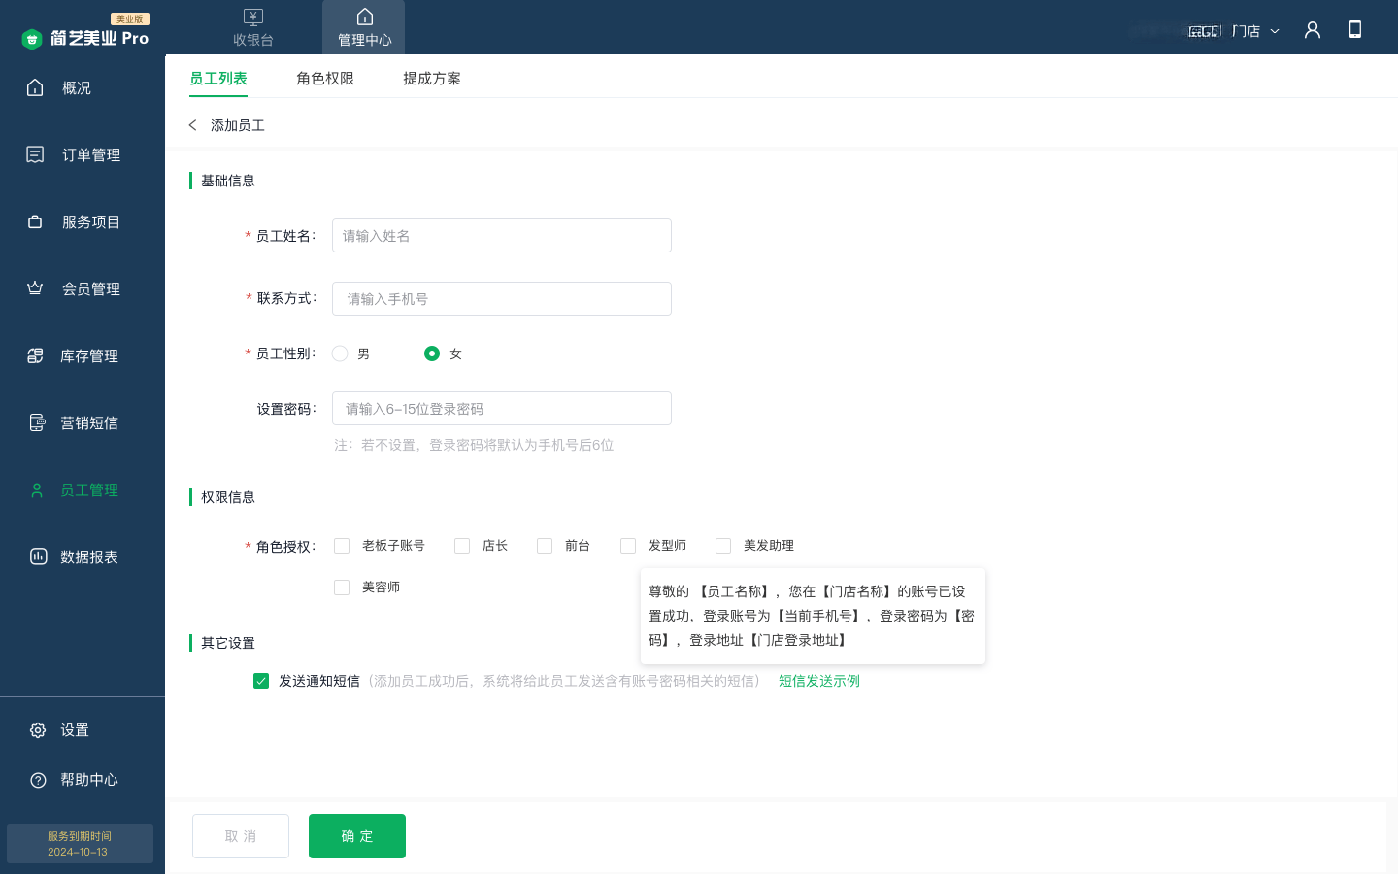Click the 订单管理 order icon in sidebar
Image resolution: width=1398 pixels, height=874 pixels.
pos(35,154)
